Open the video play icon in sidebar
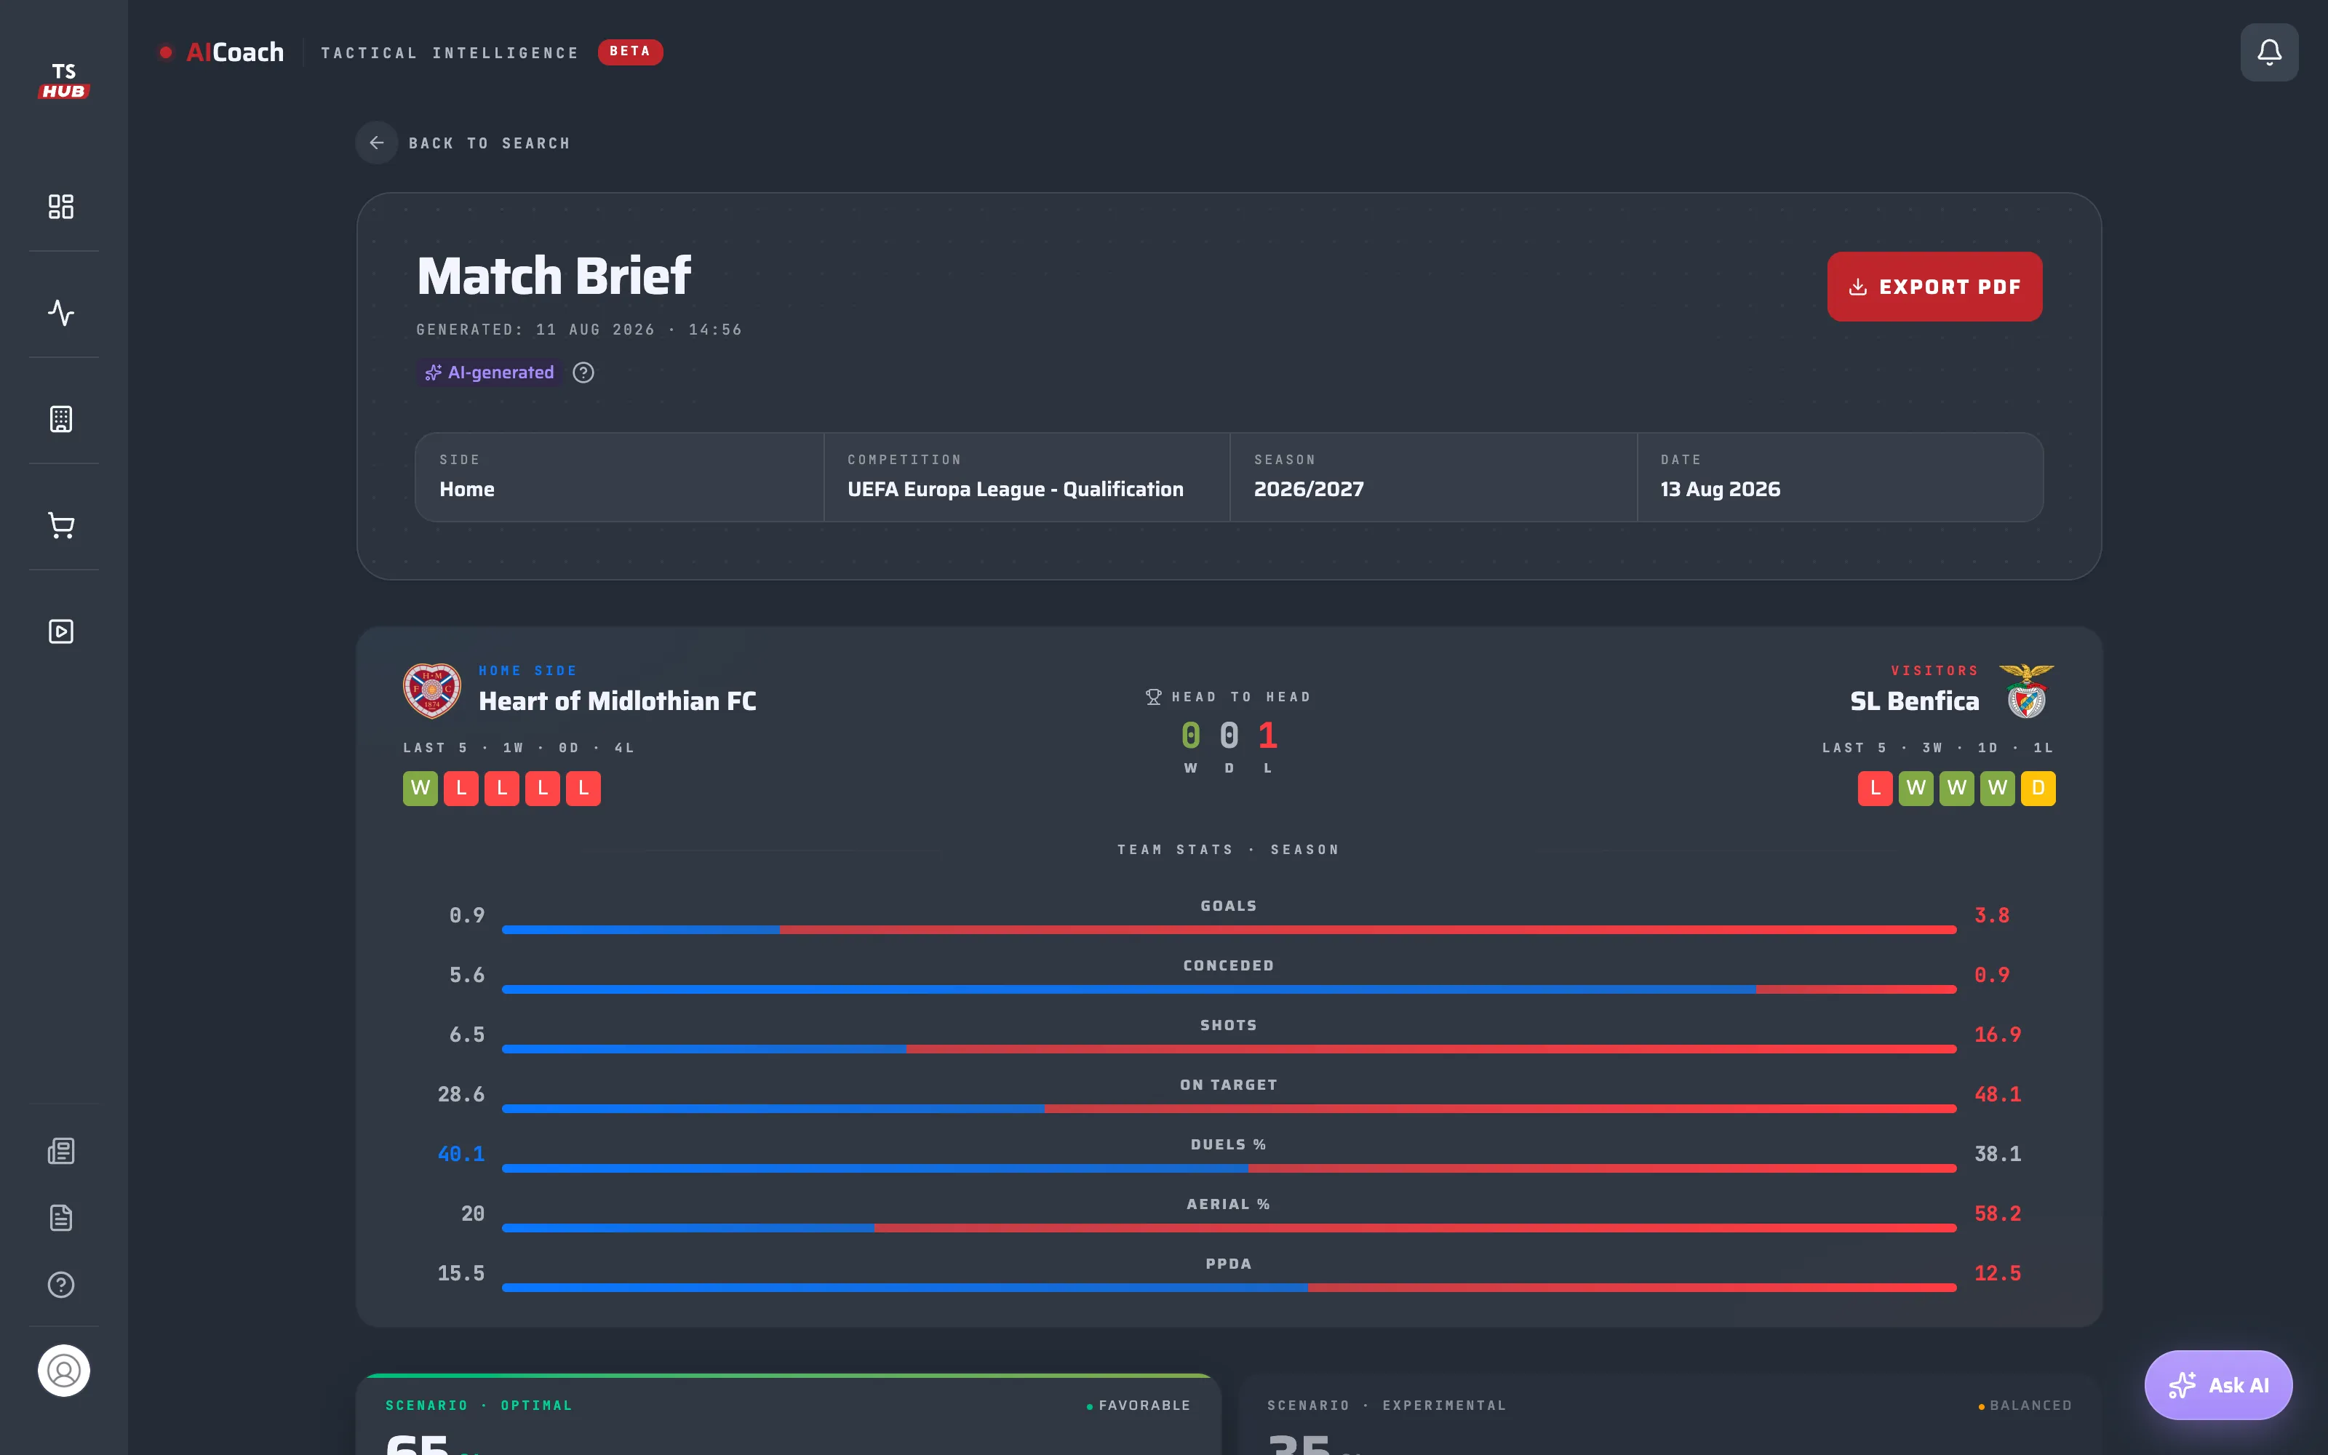 click(x=62, y=631)
